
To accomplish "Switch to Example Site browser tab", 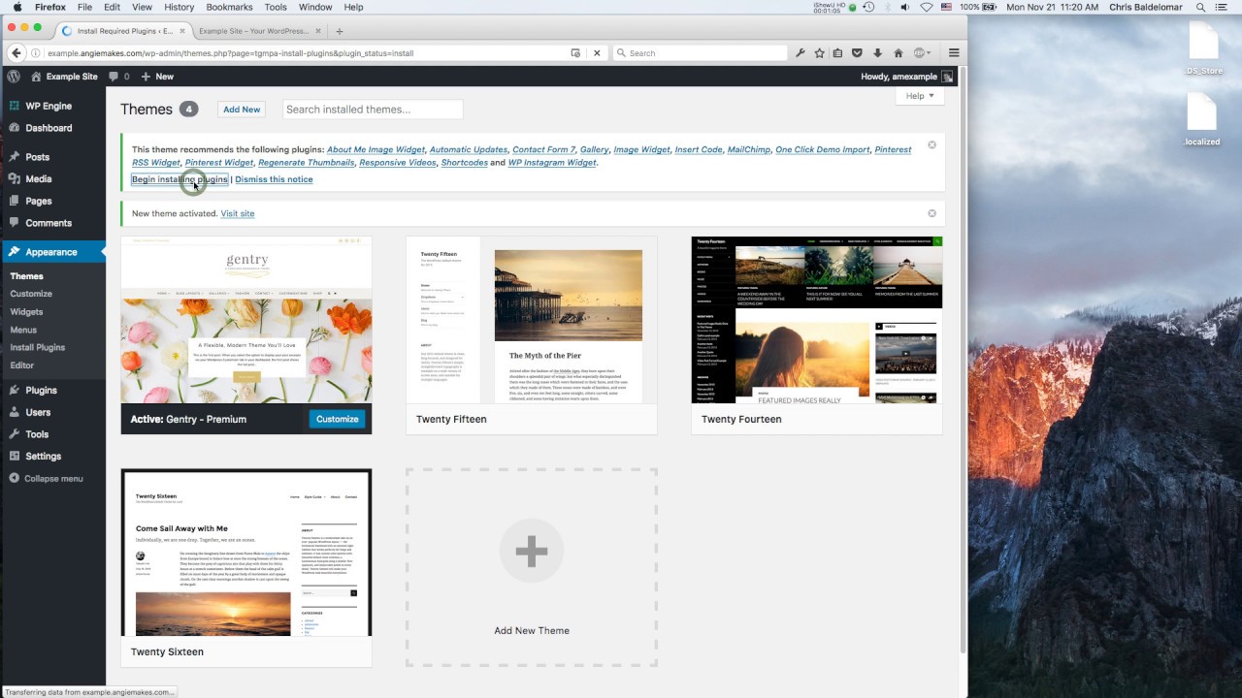I will coord(254,31).
